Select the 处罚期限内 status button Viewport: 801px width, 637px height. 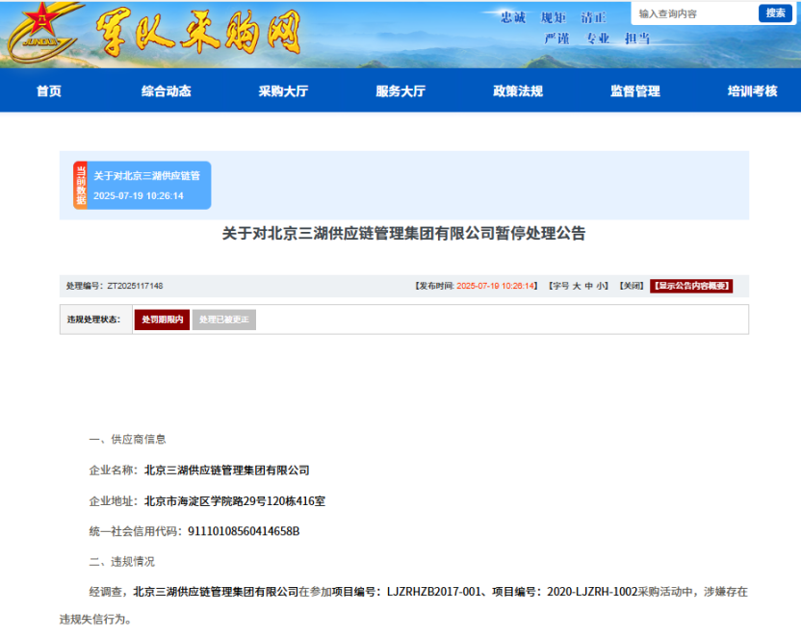pyautogui.click(x=162, y=319)
